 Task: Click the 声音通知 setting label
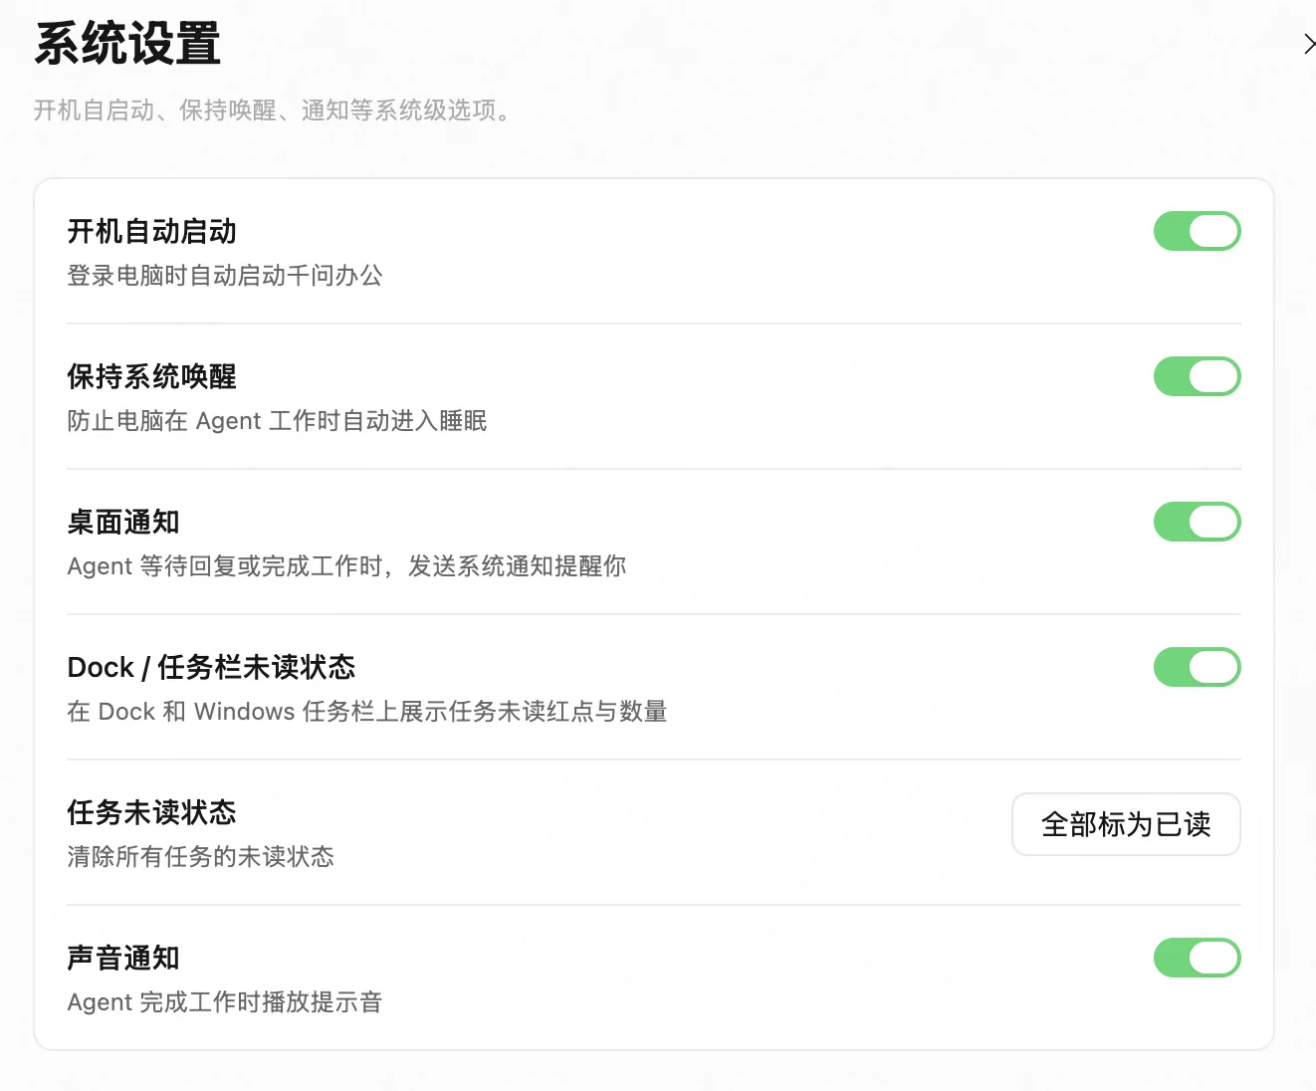[123, 959]
